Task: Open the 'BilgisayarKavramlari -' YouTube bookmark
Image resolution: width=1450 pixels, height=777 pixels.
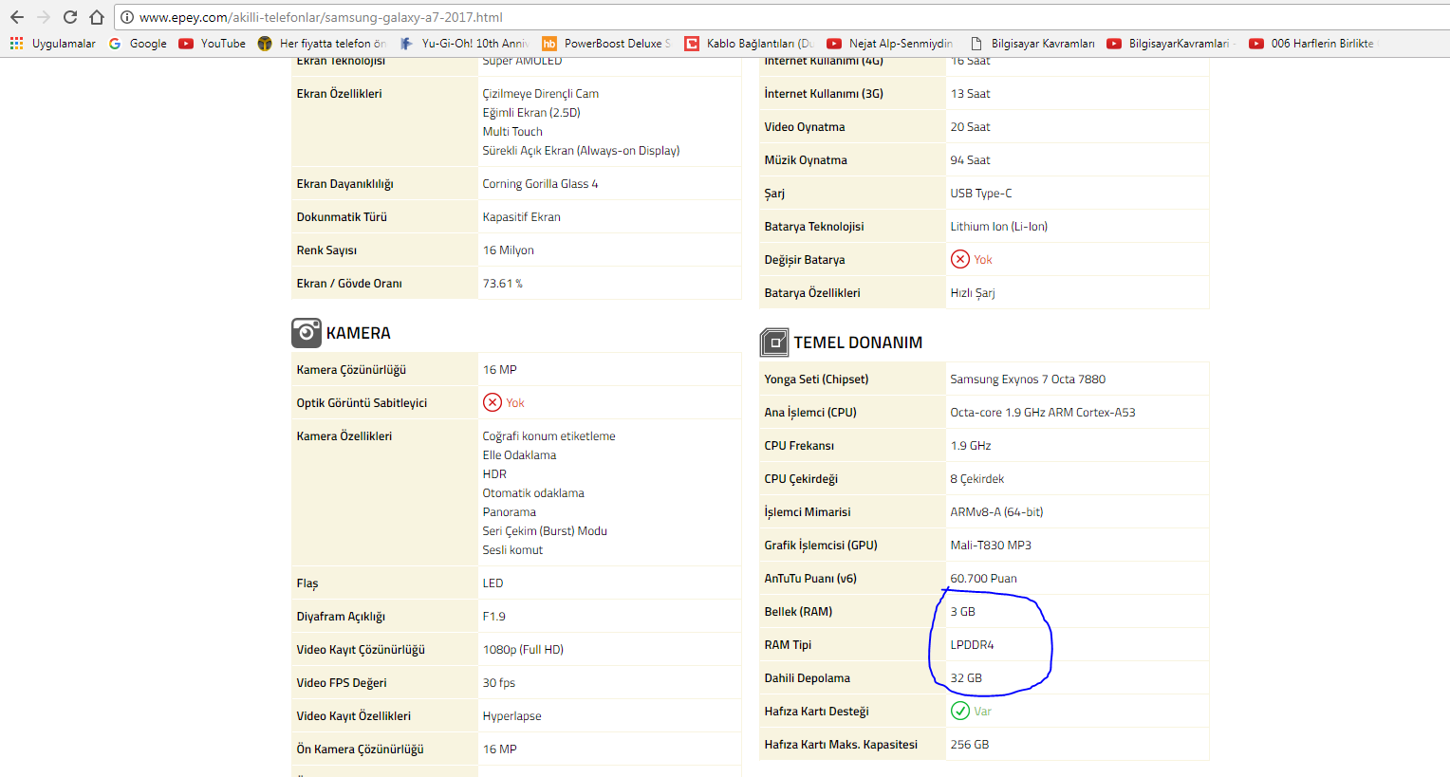Action: tap(1172, 44)
